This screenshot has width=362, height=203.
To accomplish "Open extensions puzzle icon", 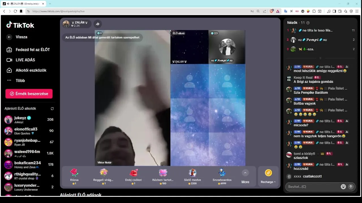I will 314,11.
